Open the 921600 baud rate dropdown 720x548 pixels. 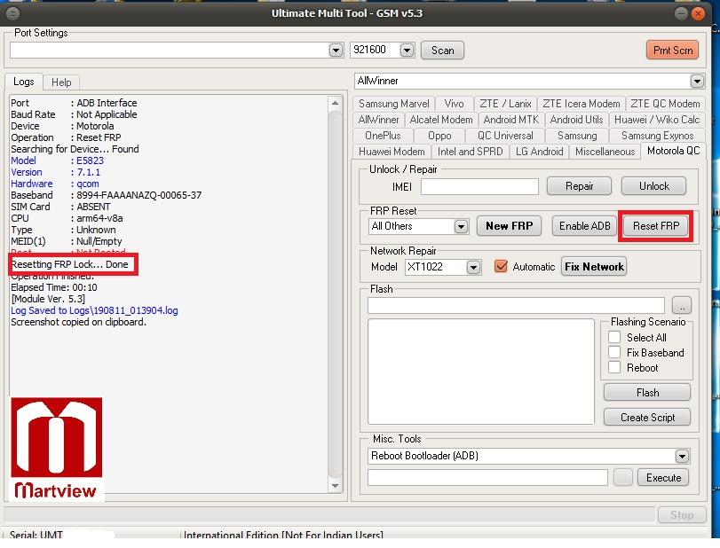pos(407,50)
